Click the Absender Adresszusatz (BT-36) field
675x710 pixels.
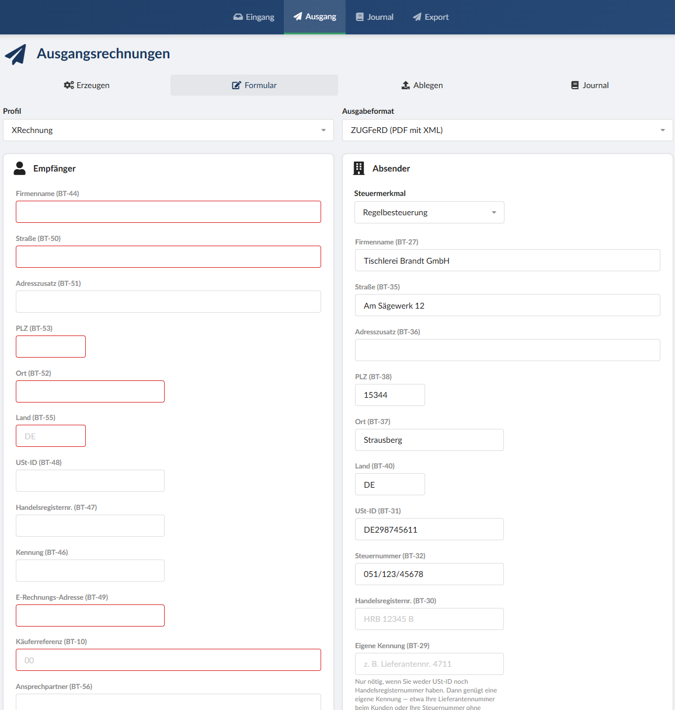click(507, 350)
